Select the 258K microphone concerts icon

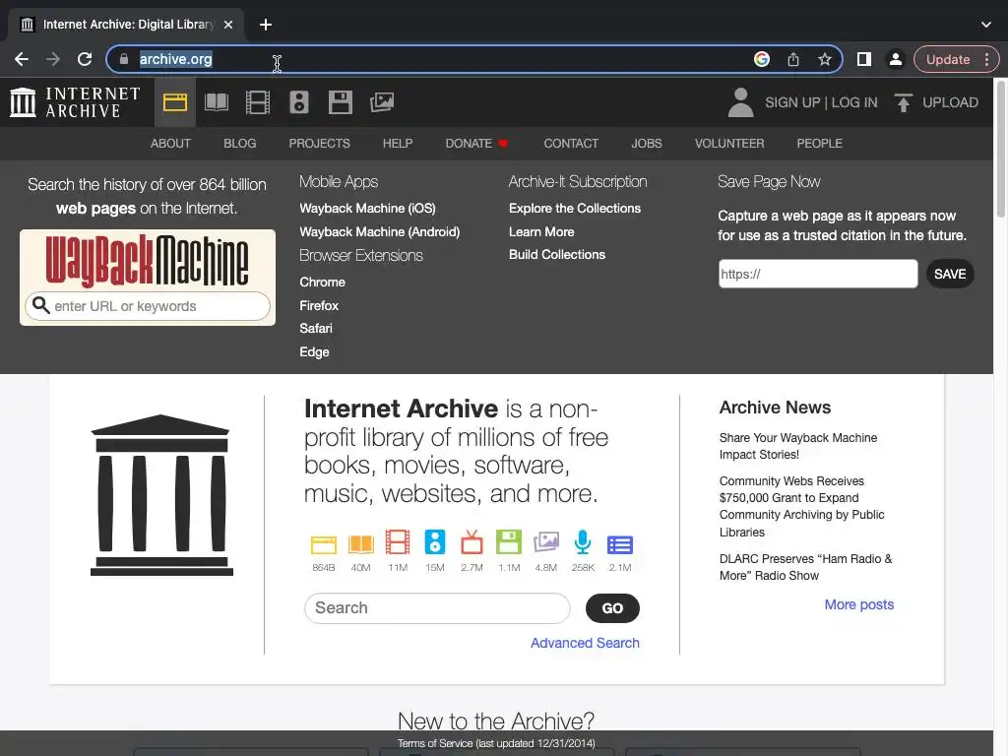point(583,542)
